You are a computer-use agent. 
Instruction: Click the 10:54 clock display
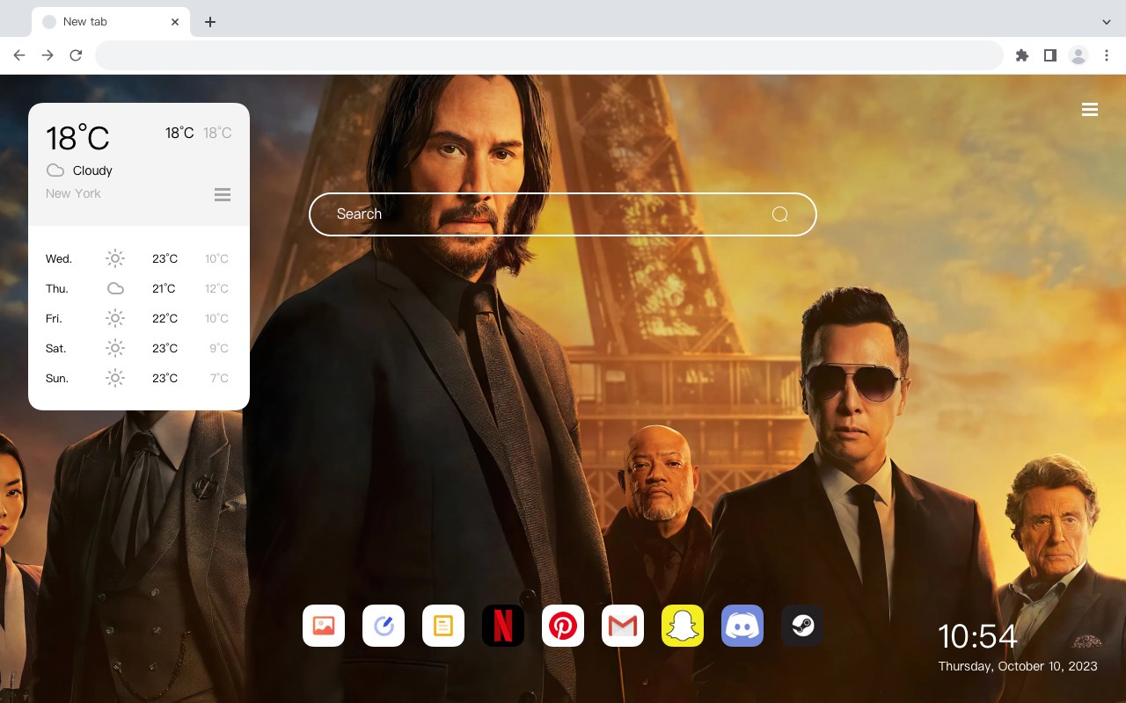(977, 636)
